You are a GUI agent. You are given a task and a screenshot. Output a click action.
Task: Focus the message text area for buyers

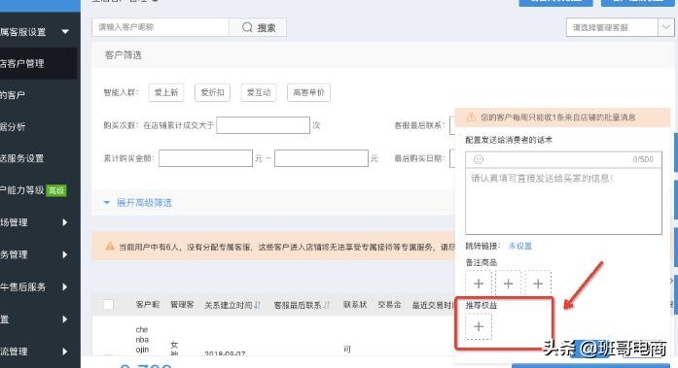tap(563, 201)
